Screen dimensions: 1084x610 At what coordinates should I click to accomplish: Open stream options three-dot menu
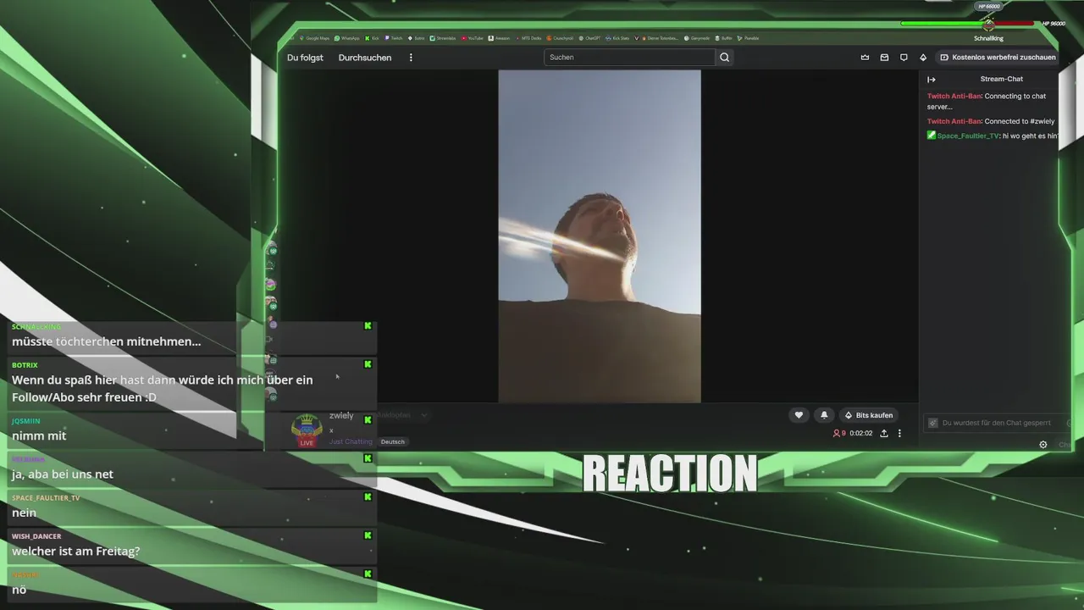click(899, 433)
